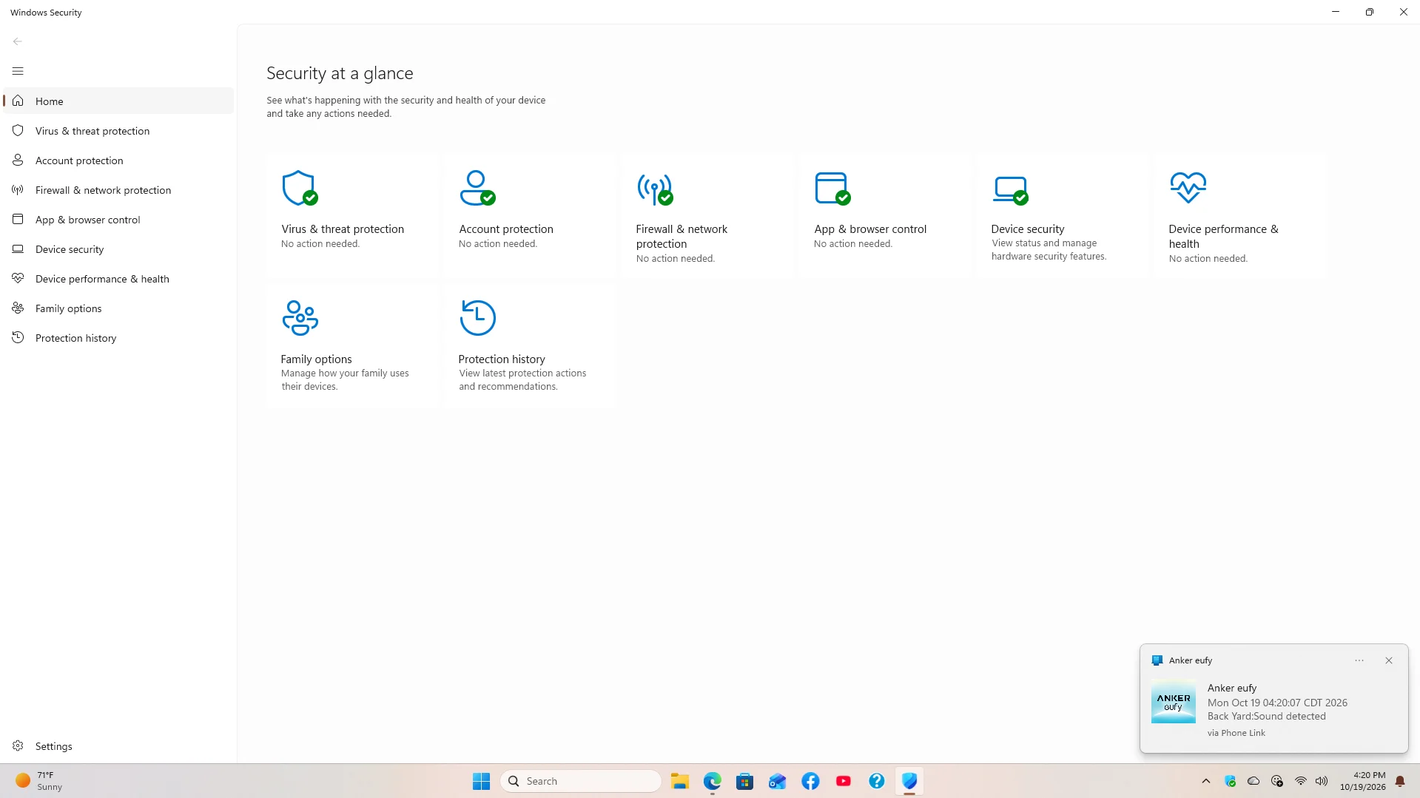Click the notification bell in the taskbar

(1400, 781)
